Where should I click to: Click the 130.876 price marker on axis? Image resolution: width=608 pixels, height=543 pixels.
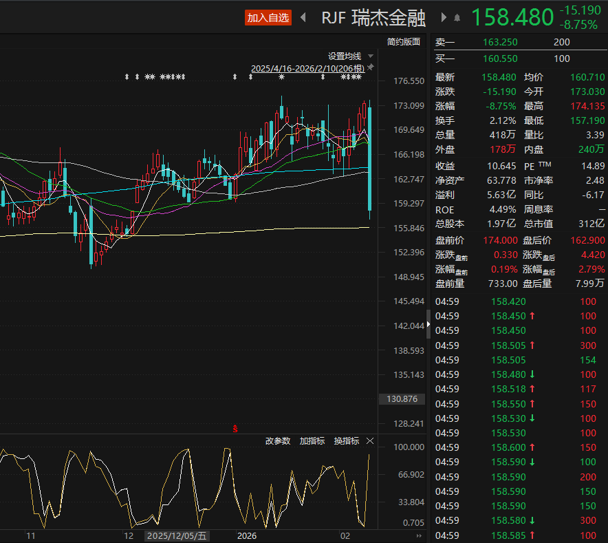(402, 399)
